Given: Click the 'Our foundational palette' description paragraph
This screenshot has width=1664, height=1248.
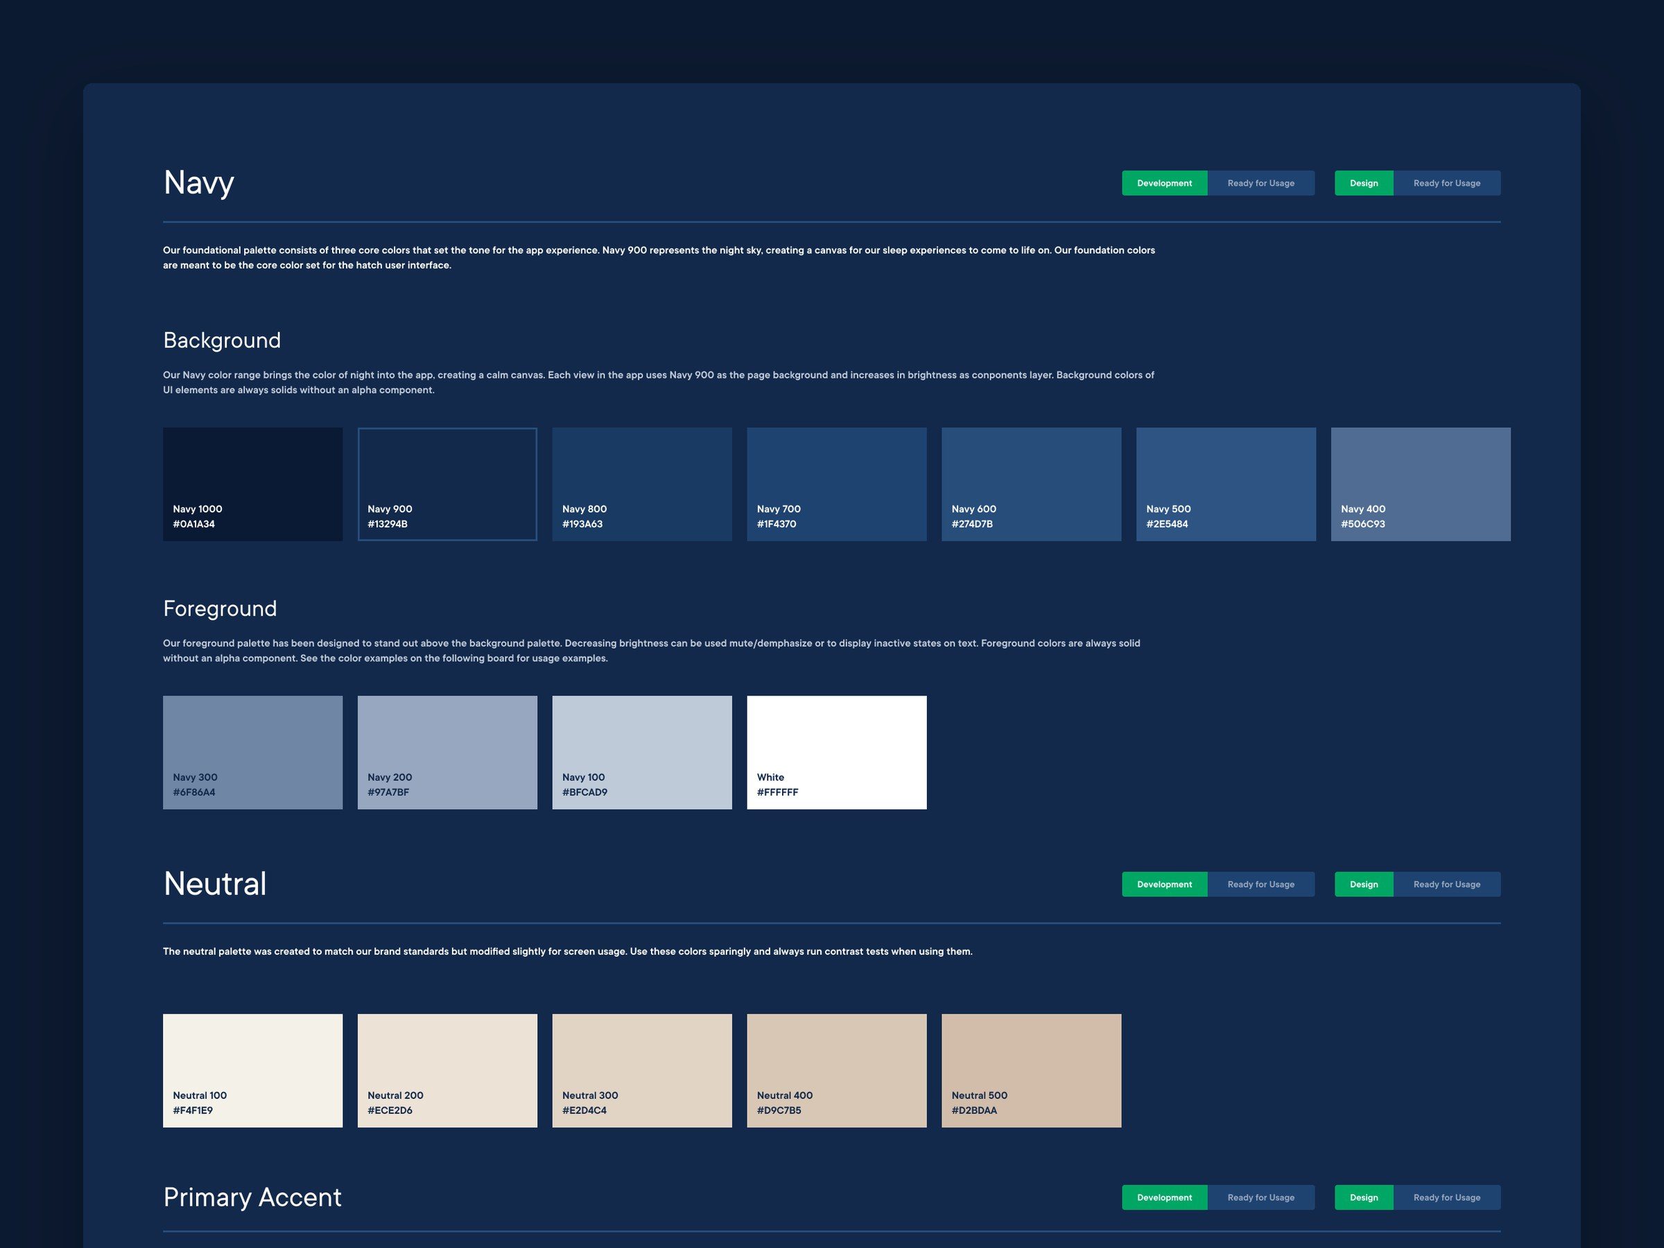Looking at the screenshot, I should pyautogui.click(x=659, y=257).
